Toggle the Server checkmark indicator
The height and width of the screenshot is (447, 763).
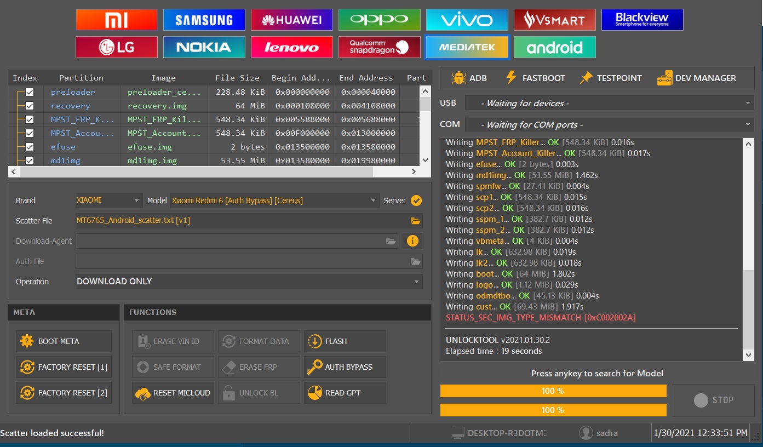(x=416, y=200)
